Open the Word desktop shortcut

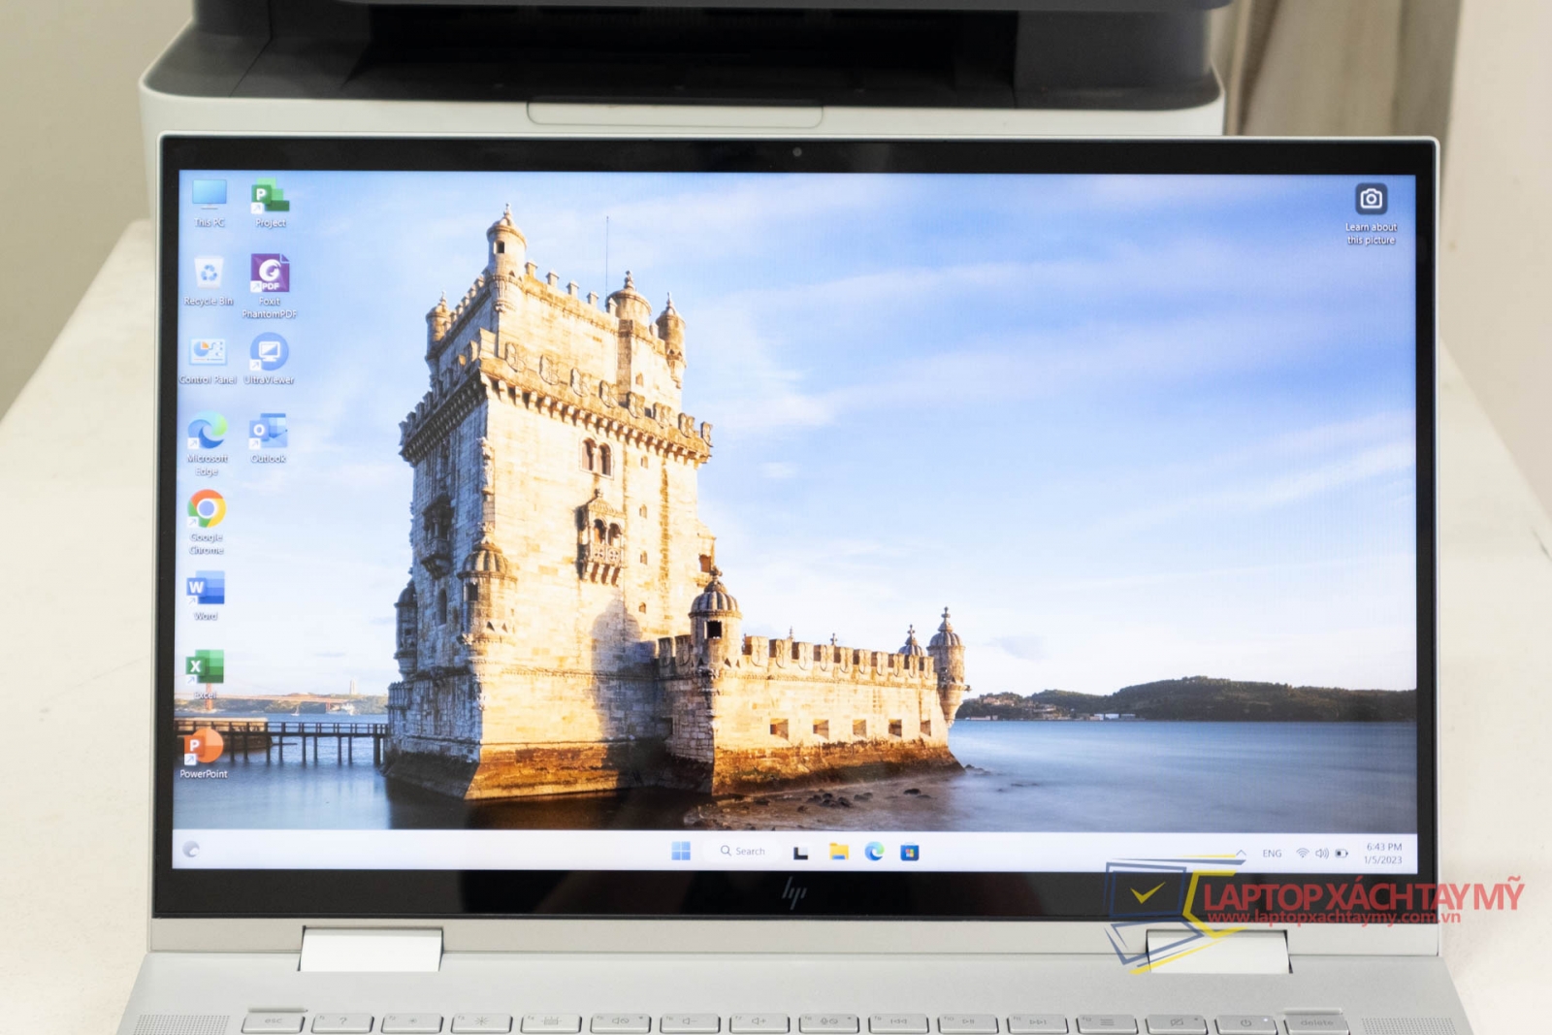click(206, 590)
